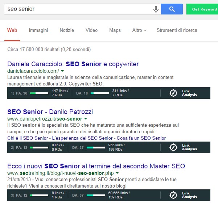Select the Video search tab
The width and height of the screenshot is (218, 210).
click(91, 30)
